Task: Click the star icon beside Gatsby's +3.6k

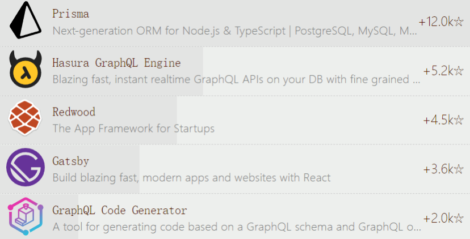Action: (x=460, y=169)
